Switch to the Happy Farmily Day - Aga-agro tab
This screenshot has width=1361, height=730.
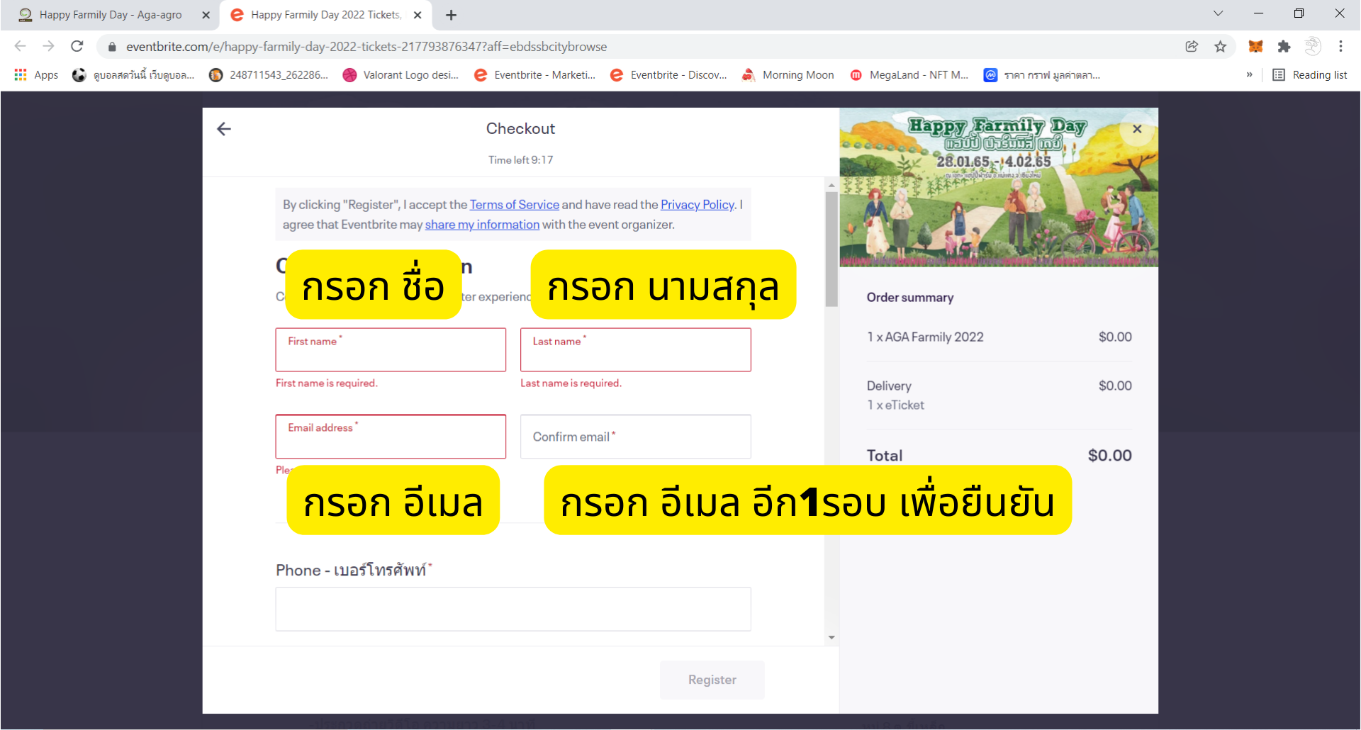[x=110, y=15]
